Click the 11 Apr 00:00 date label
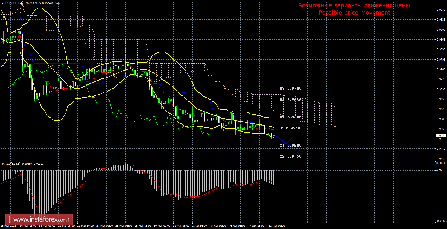Viewport: 447px width, 229px height. 276,226
